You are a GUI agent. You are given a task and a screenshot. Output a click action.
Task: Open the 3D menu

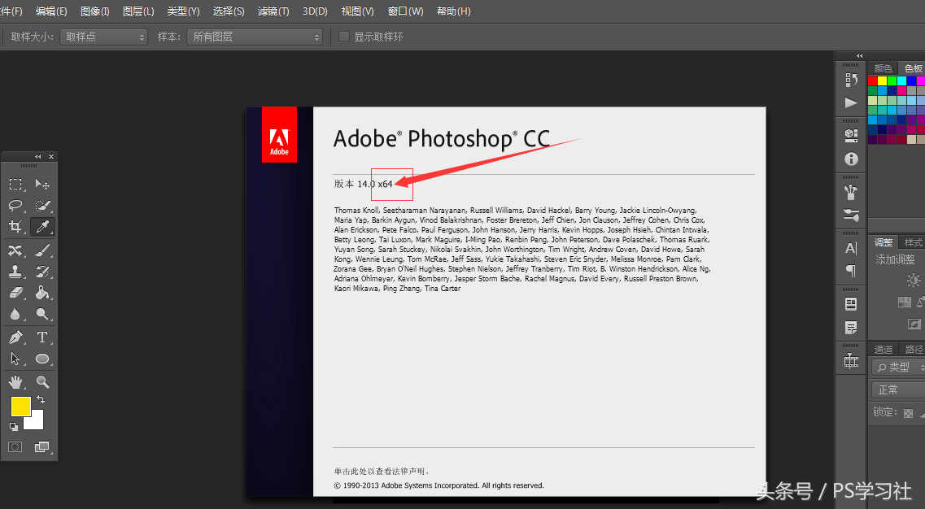[314, 11]
